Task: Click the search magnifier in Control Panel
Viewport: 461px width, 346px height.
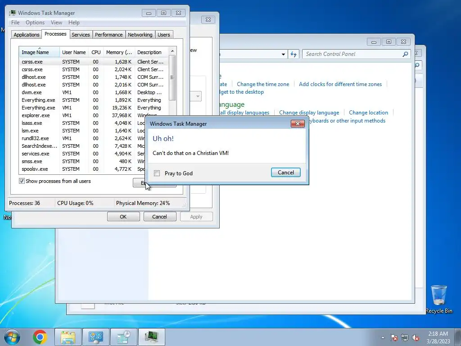Action: coord(405,54)
